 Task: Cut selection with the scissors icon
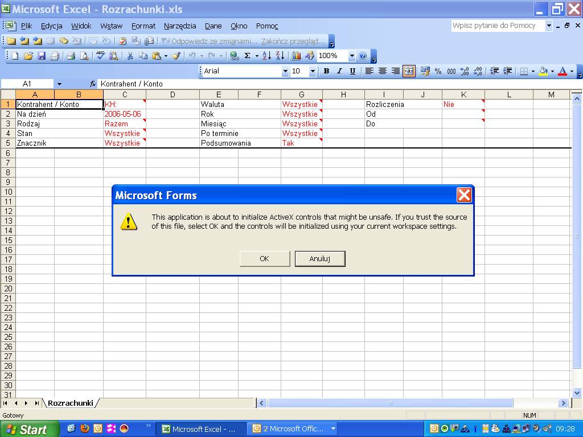130,56
